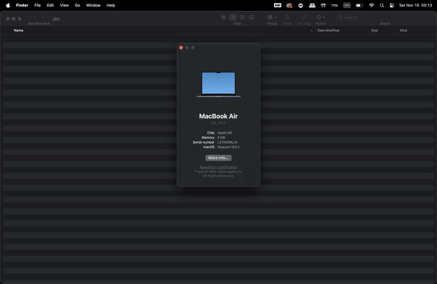Click the Share toolbar icon
The height and width of the screenshot is (284, 437).
tap(288, 17)
